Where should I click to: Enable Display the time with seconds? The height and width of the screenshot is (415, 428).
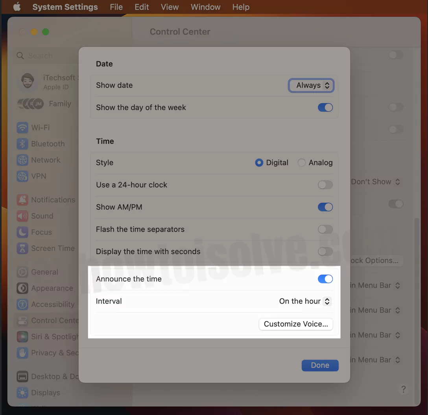tap(325, 252)
